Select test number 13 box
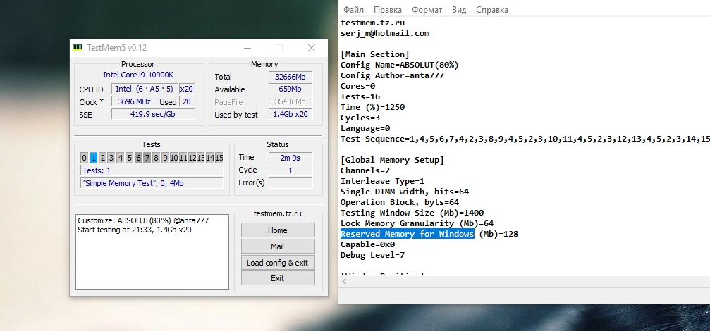This screenshot has height=331, width=710. (x=201, y=157)
